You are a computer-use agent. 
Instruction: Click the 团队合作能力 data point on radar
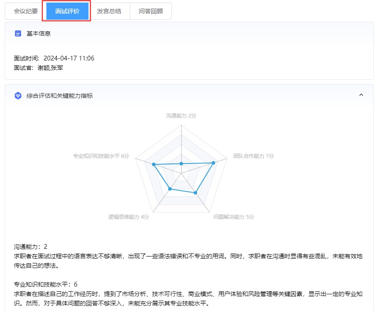(213, 163)
